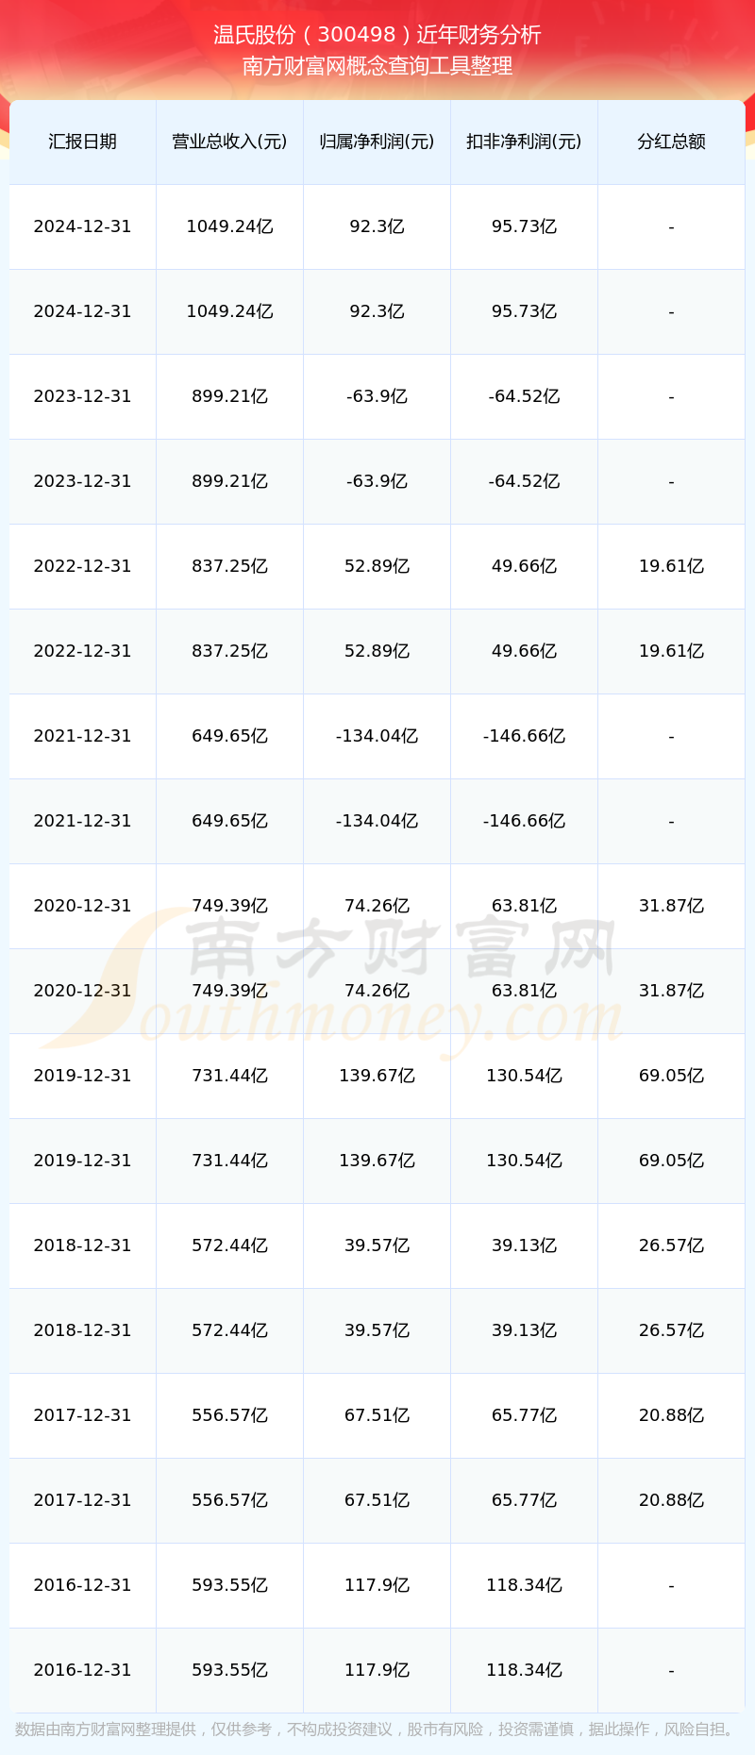Image resolution: width=755 pixels, height=1755 pixels.
Task: Click the last 118.34亿 adjusted profit cell
Action: (x=524, y=1670)
